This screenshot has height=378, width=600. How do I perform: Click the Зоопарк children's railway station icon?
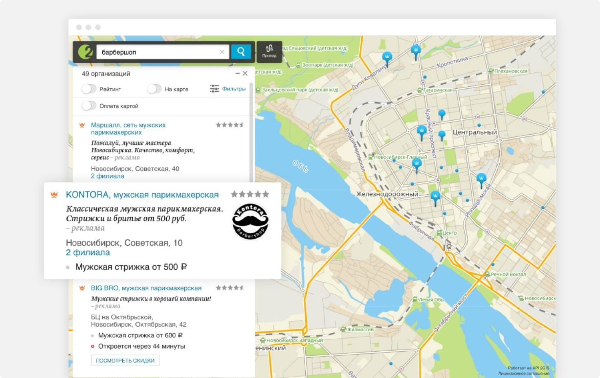coord(298,65)
